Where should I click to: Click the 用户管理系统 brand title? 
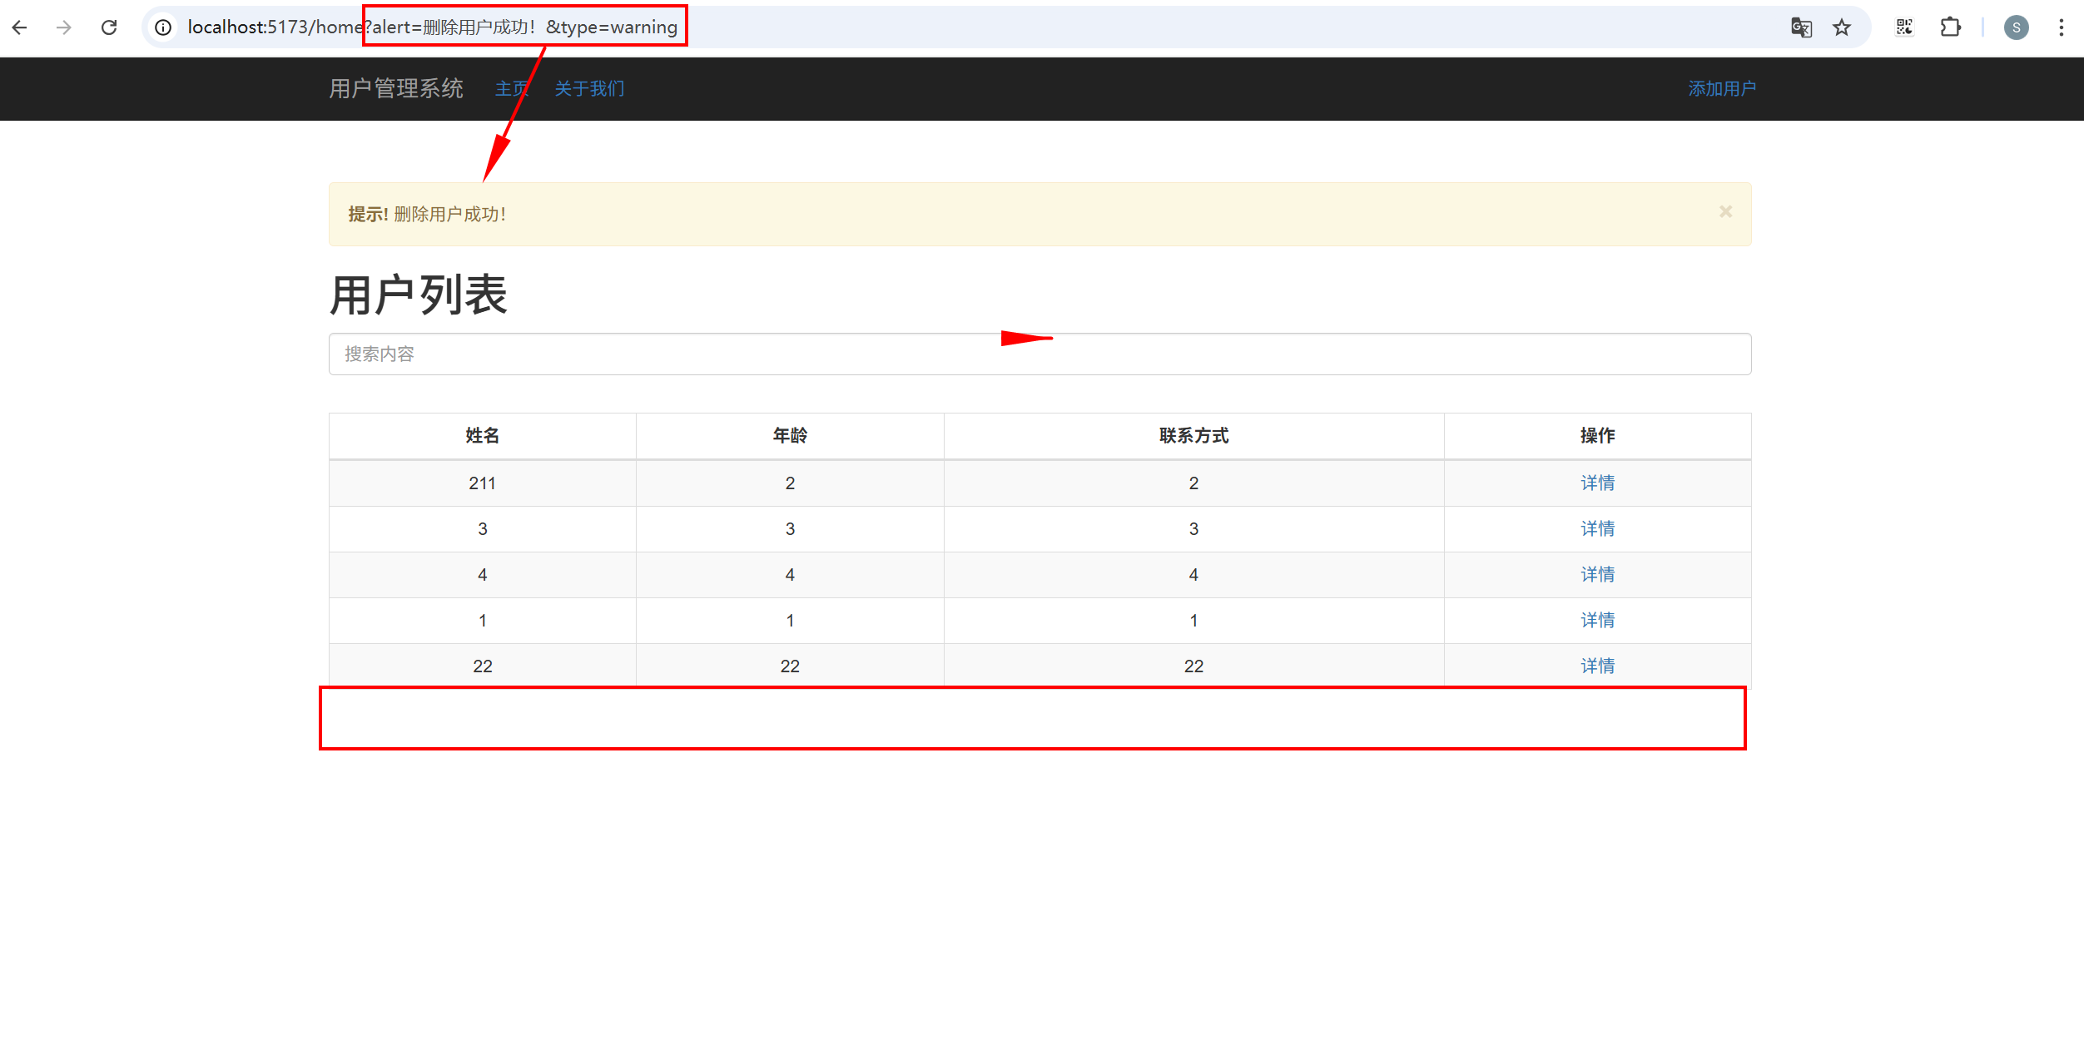point(396,89)
